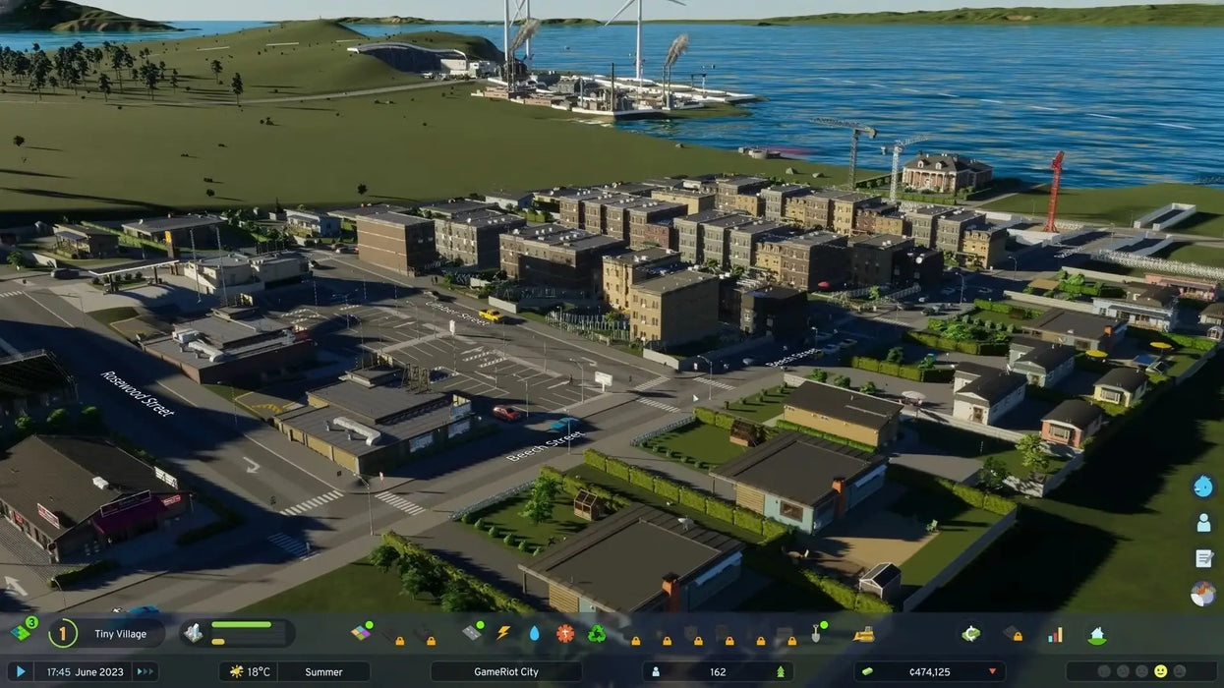Activate the Bulldozer tool
The height and width of the screenshot is (688, 1224).
[x=863, y=634]
